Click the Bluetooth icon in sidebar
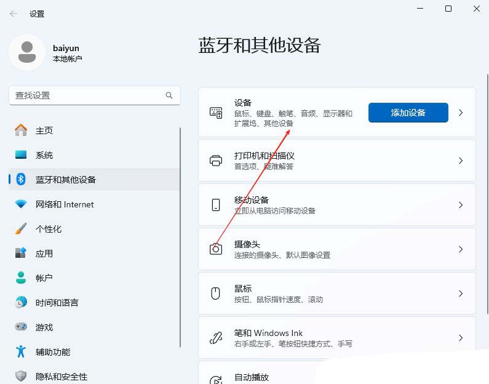The height and width of the screenshot is (384, 489). click(x=21, y=179)
